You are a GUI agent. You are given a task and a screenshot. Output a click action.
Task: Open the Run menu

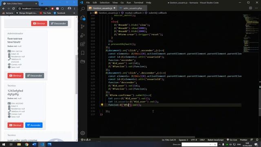(x=129, y=3)
